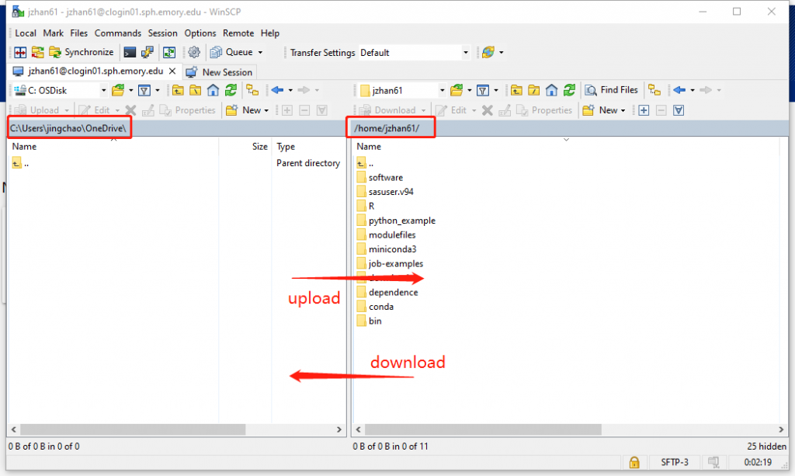Open Preferences gear icon

tap(193, 52)
